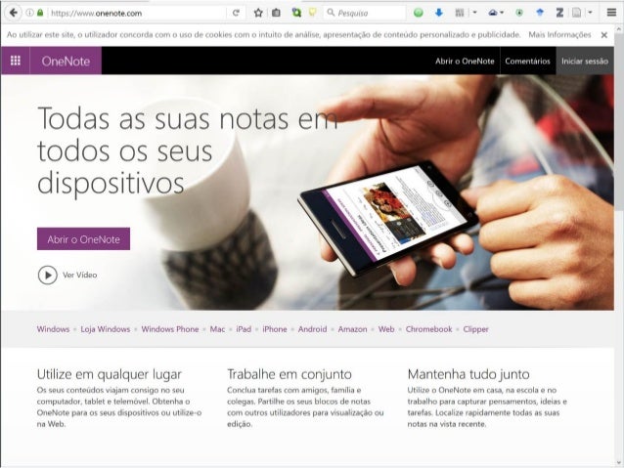Select Abrir o OneNote in the top navigation

(x=465, y=62)
